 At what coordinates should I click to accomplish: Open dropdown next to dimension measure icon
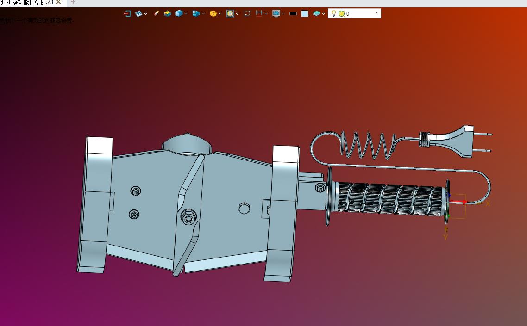coord(266,14)
